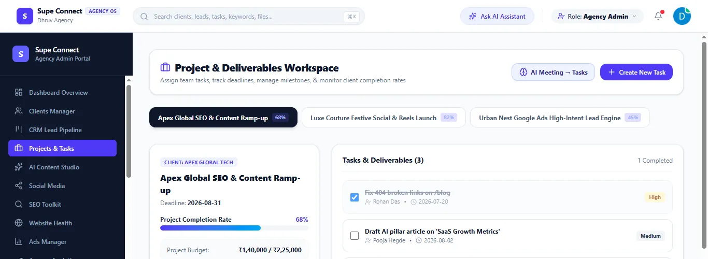The image size is (708, 259).
Task: Click Create New Task button
Action: tap(636, 73)
